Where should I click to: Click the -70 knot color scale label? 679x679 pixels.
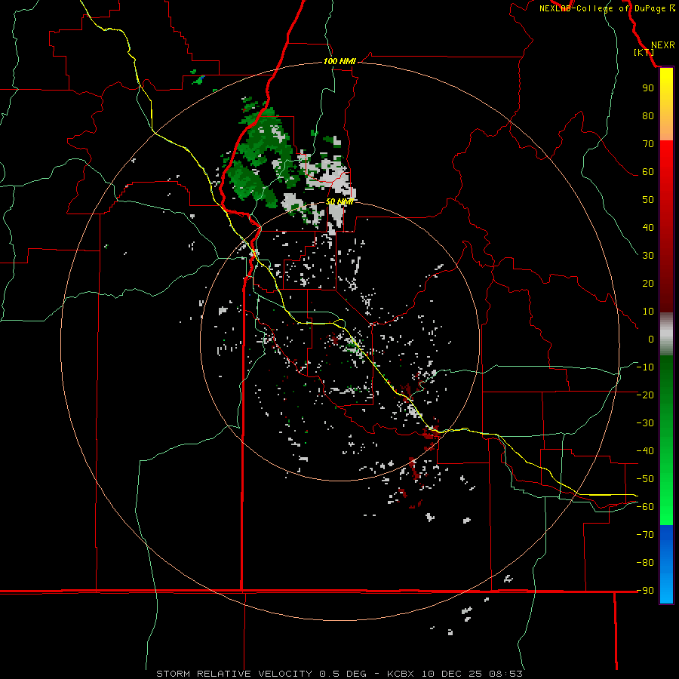(645, 535)
